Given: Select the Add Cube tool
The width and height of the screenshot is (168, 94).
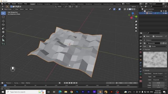Looking at the screenshot, I should click(3, 44).
